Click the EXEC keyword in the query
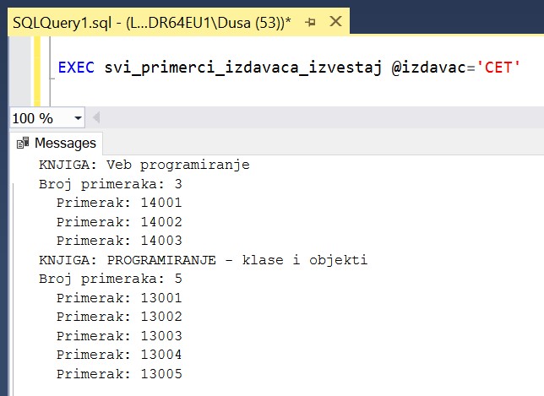Screen dimensions: 544x396 (78, 68)
